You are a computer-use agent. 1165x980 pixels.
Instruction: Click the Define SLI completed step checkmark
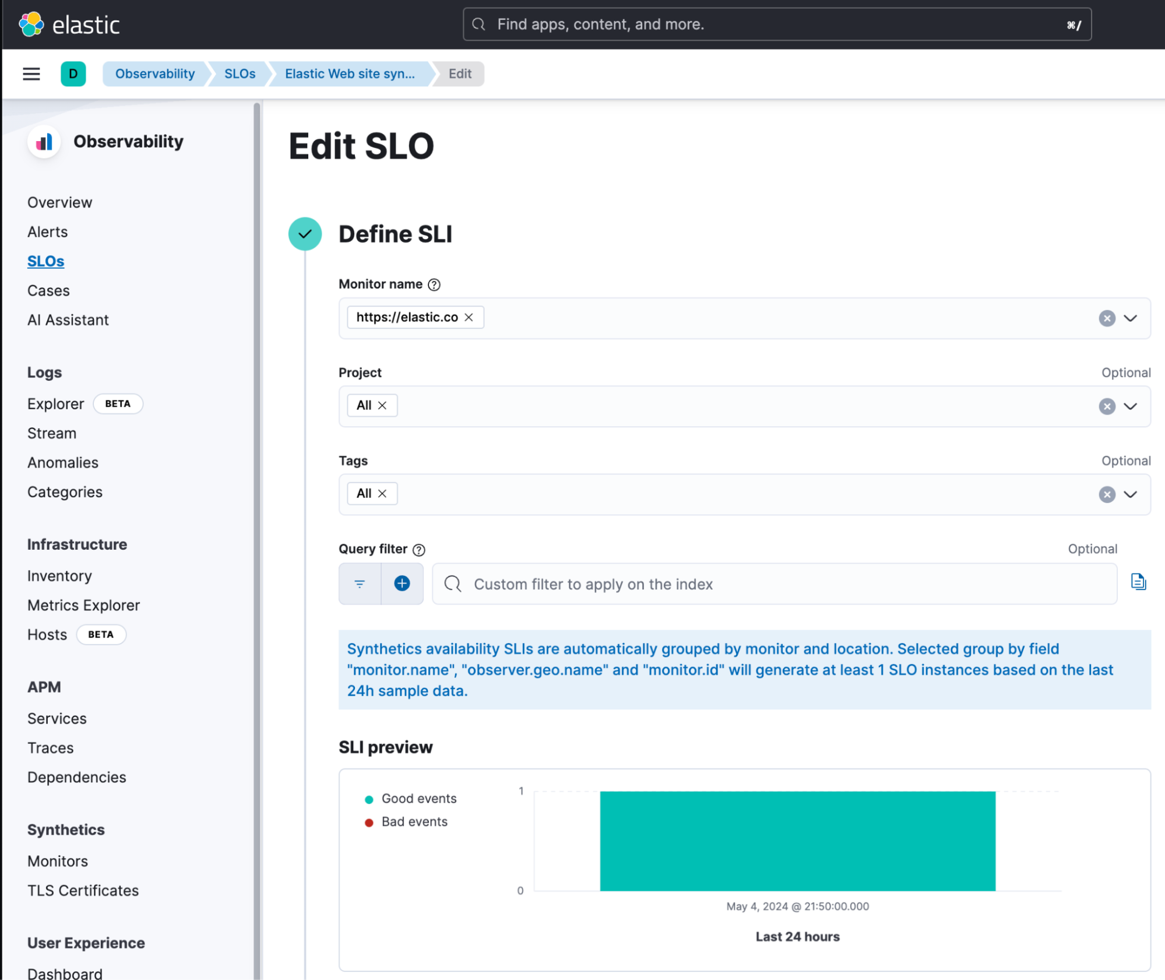305,234
